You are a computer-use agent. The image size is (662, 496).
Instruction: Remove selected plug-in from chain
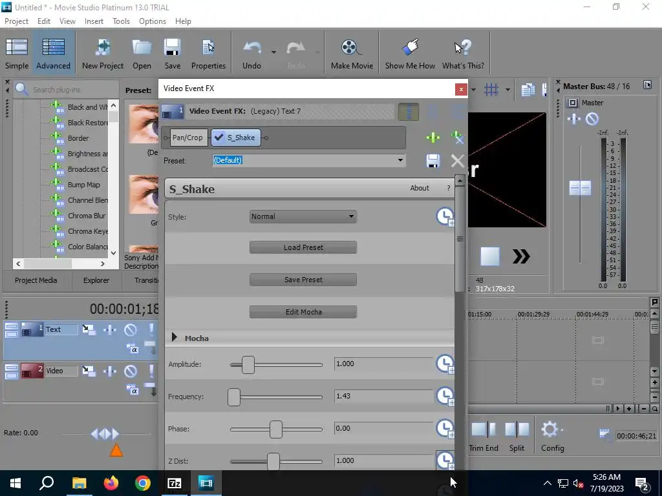click(457, 137)
